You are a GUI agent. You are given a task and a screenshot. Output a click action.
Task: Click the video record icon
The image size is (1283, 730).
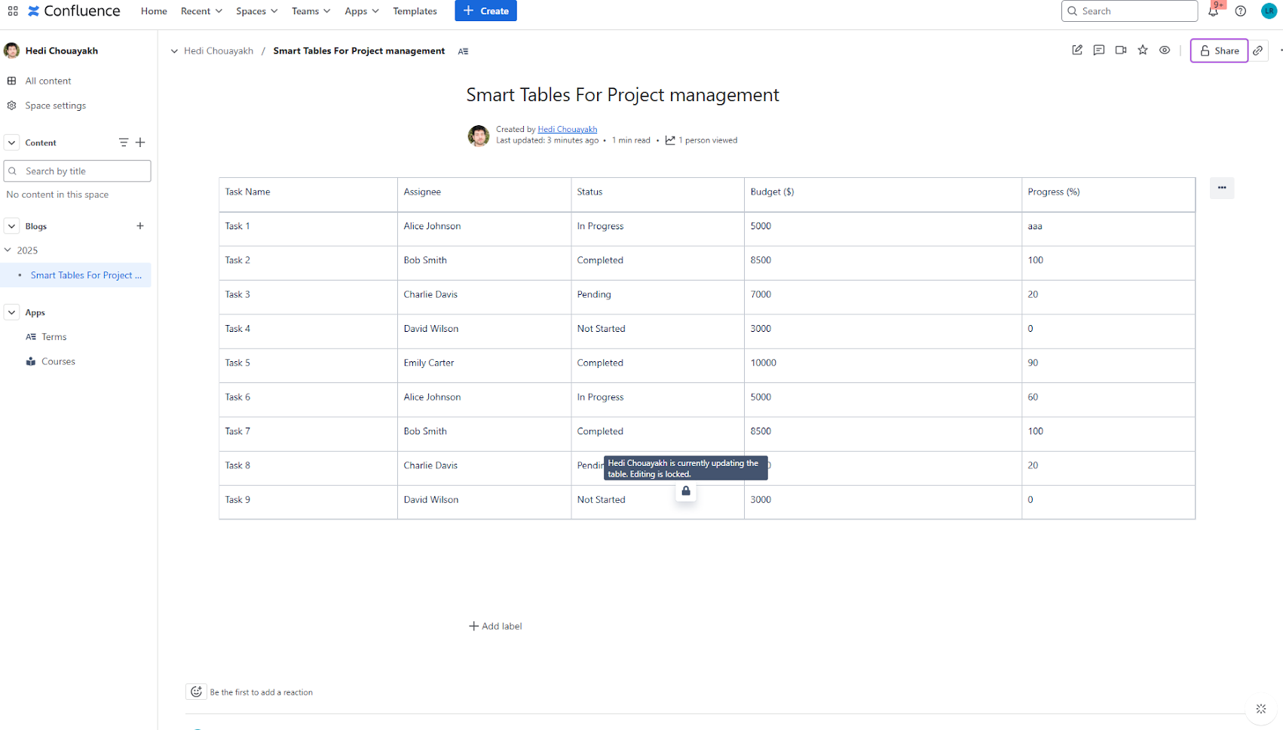(1121, 51)
